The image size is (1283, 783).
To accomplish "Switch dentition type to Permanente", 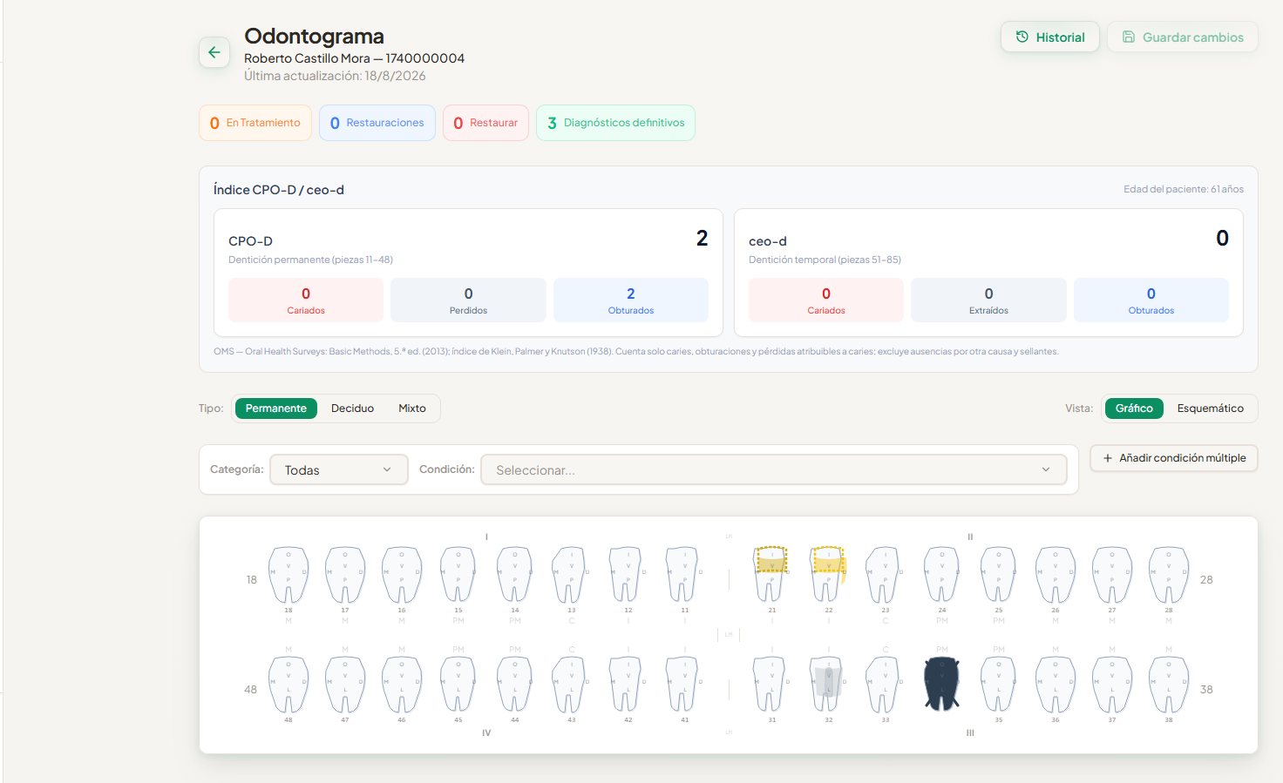I will point(276,408).
